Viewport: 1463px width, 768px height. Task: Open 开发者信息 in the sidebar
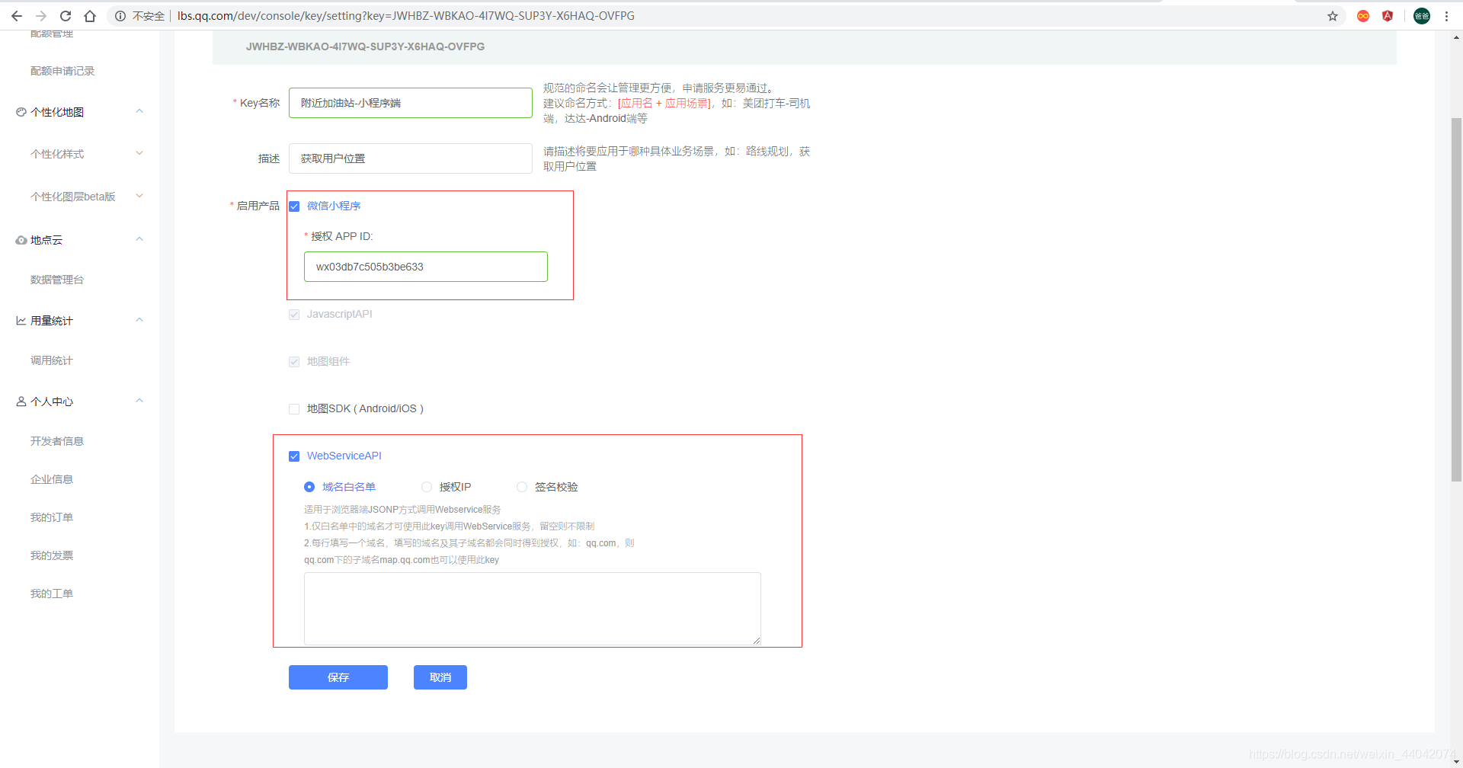click(x=57, y=441)
